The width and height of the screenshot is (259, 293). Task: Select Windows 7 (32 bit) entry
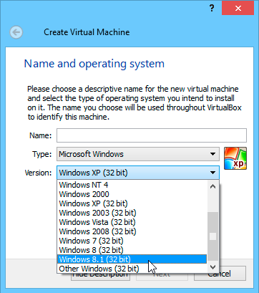tap(132, 241)
